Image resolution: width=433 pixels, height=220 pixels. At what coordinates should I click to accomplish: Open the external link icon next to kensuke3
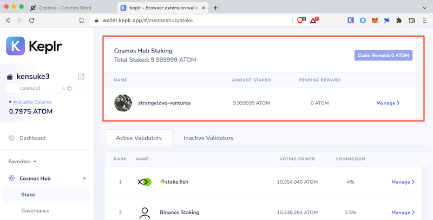81,76
